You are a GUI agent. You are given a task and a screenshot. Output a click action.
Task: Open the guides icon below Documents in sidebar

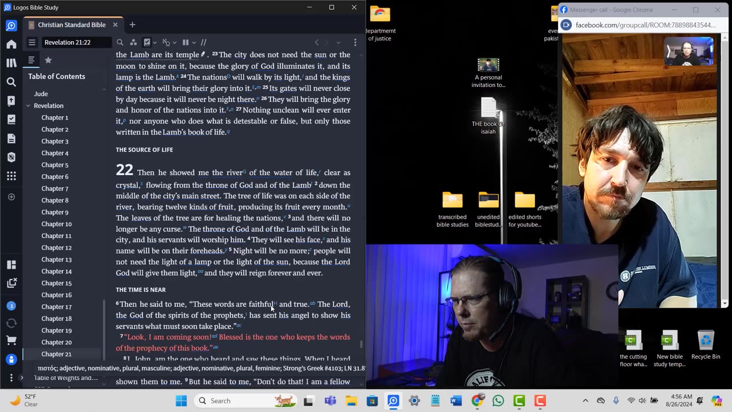pyautogui.click(x=11, y=157)
